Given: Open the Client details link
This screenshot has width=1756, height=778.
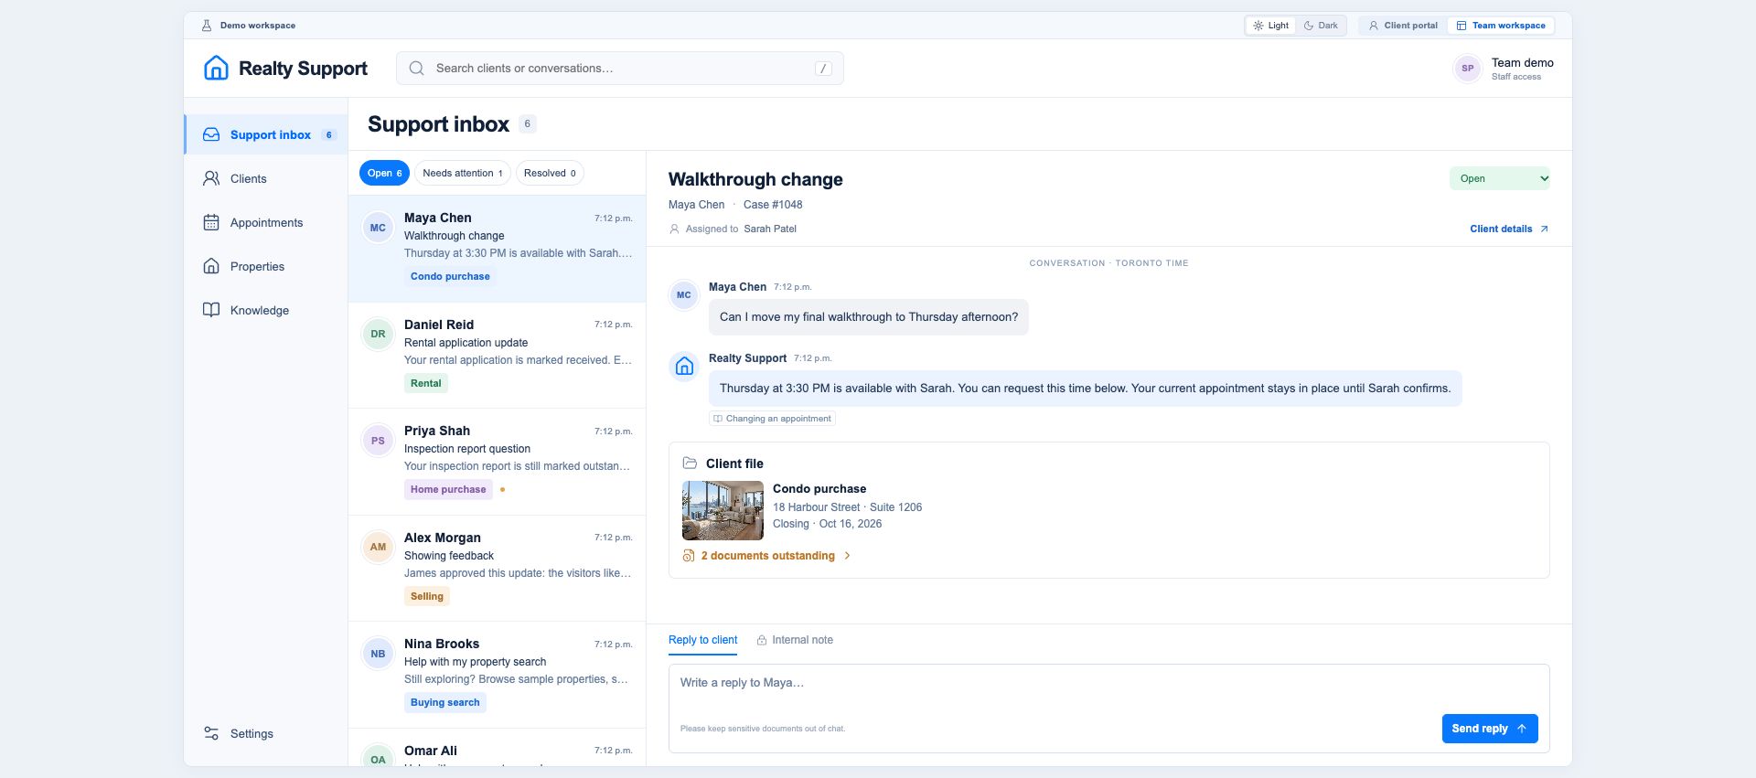Looking at the screenshot, I should point(1509,229).
